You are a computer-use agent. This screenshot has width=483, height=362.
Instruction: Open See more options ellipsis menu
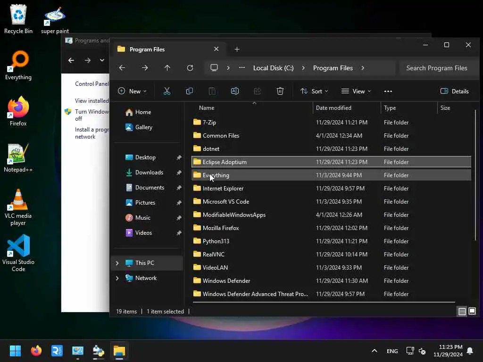(388, 91)
